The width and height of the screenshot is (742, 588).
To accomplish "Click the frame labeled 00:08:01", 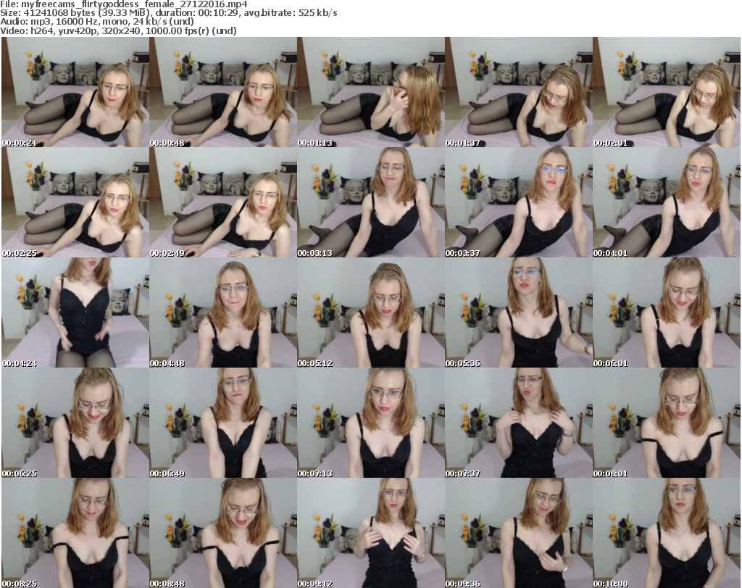I will pyautogui.click(x=666, y=423).
